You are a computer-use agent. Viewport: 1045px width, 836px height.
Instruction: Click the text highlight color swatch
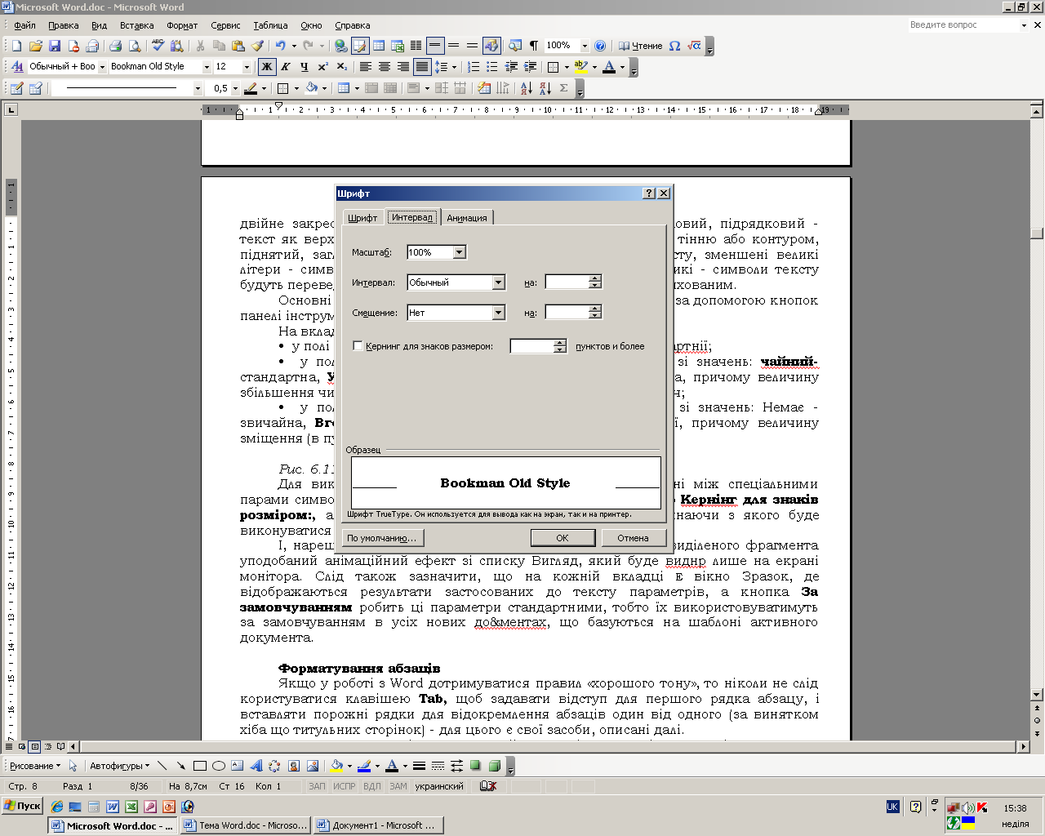[x=580, y=67]
